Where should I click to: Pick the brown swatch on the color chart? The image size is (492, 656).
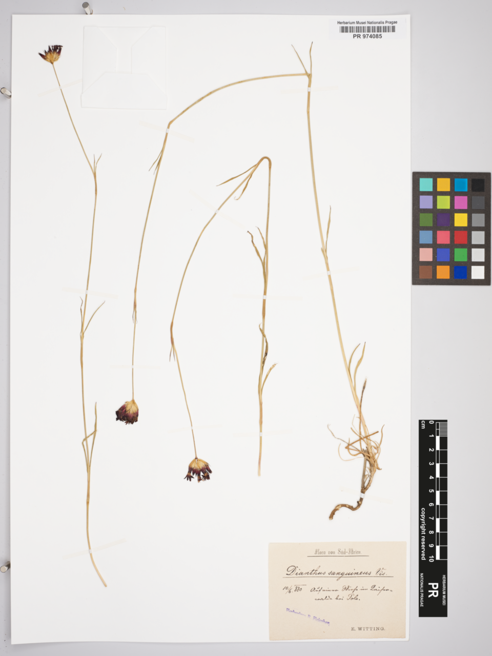coord(426,272)
